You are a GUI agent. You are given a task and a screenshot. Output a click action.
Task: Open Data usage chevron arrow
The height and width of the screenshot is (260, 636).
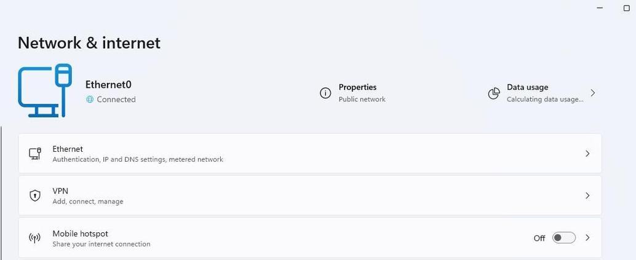592,93
